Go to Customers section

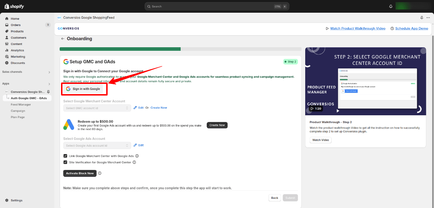18,38
